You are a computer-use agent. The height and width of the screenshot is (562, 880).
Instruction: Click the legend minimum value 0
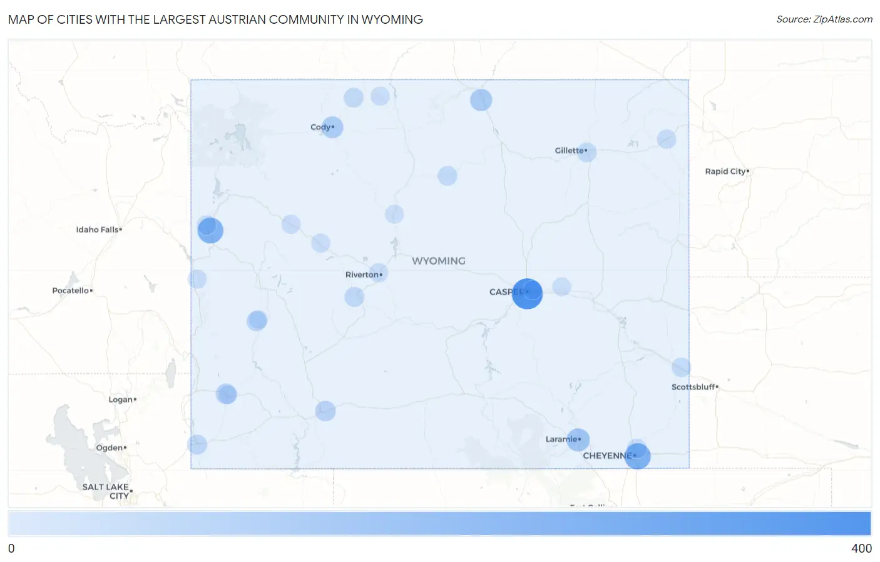click(11, 548)
